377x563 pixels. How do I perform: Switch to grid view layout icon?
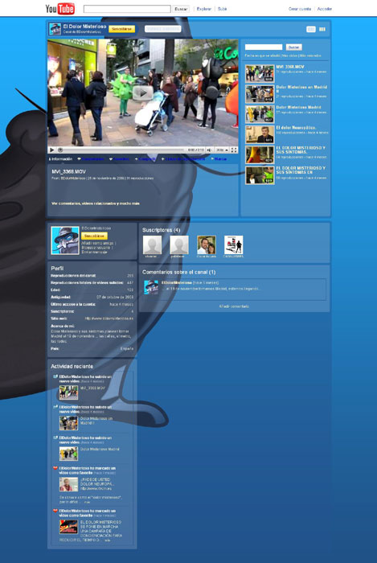322,30
